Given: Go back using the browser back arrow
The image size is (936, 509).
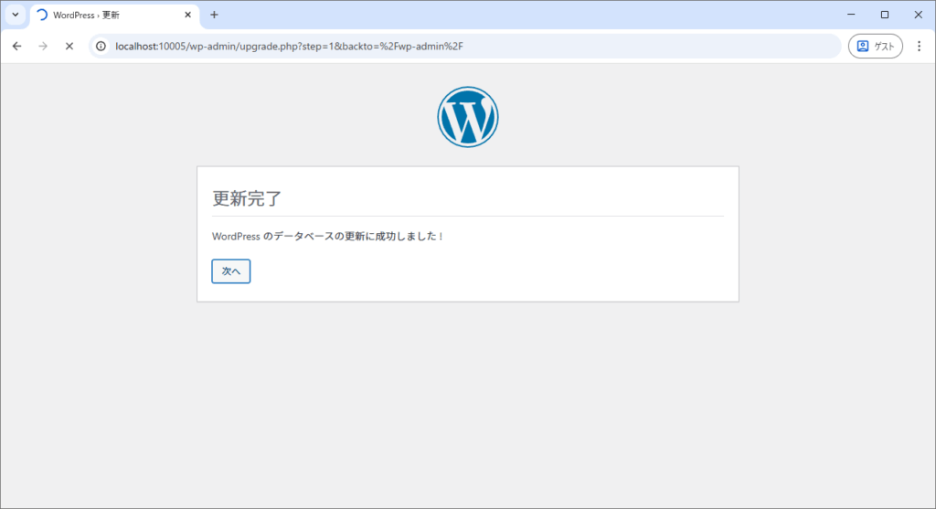Looking at the screenshot, I should (16, 46).
